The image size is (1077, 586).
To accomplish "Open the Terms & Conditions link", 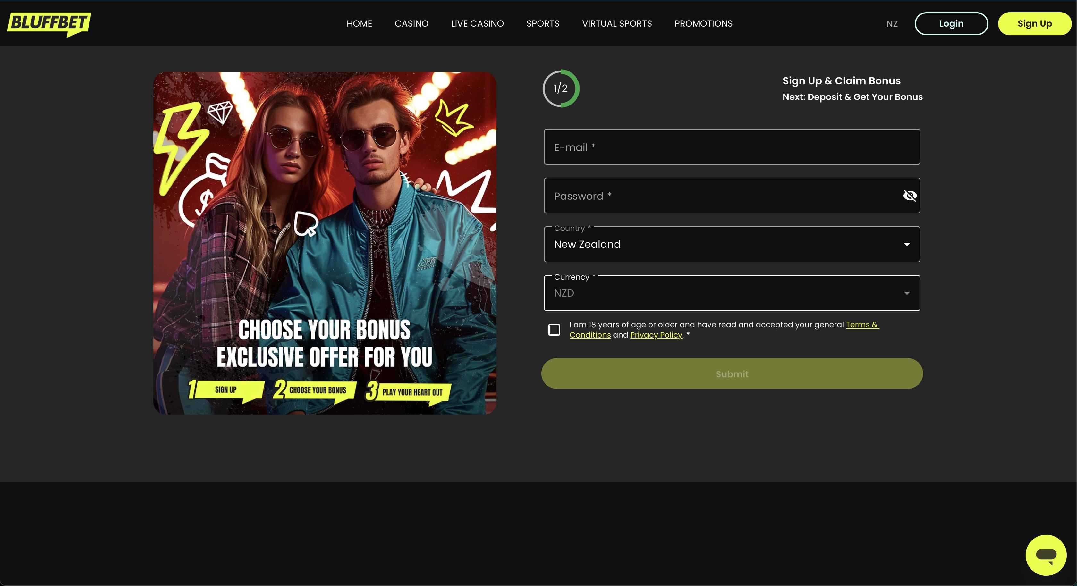I will [x=724, y=330].
